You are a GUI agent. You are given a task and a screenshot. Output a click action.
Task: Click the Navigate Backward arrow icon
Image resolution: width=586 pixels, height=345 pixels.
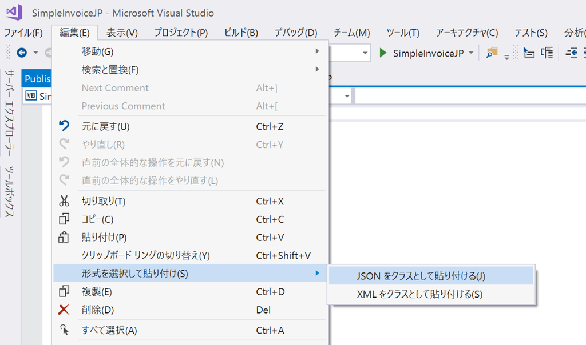point(22,53)
